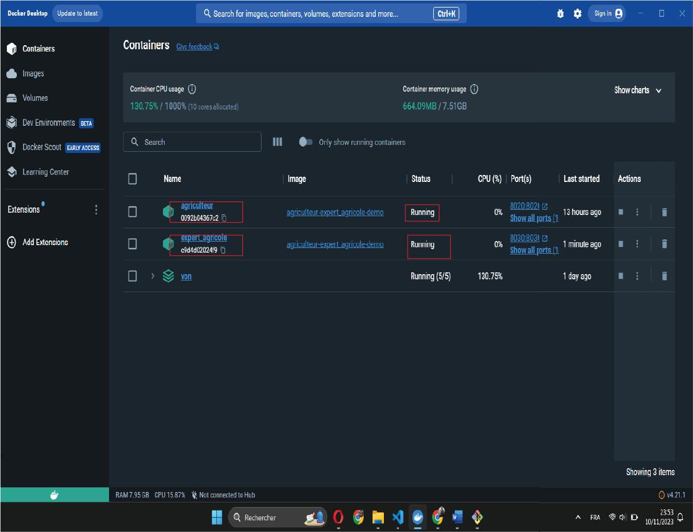Open the Docker settings gear icon
The width and height of the screenshot is (693, 532).
(577, 13)
